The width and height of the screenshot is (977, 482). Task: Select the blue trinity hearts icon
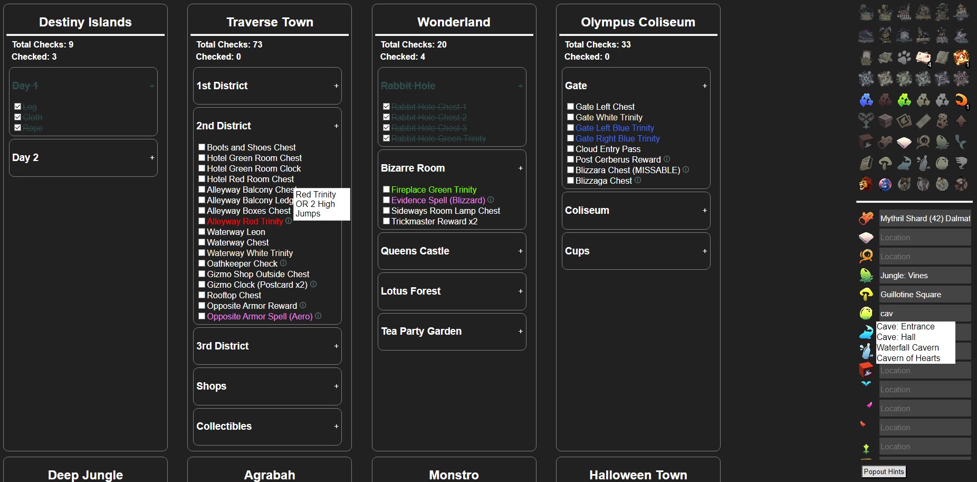[x=866, y=99]
